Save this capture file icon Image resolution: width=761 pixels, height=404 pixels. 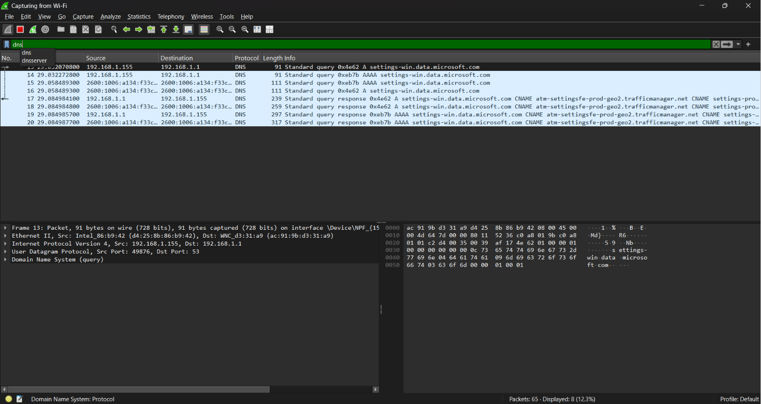(x=73, y=30)
